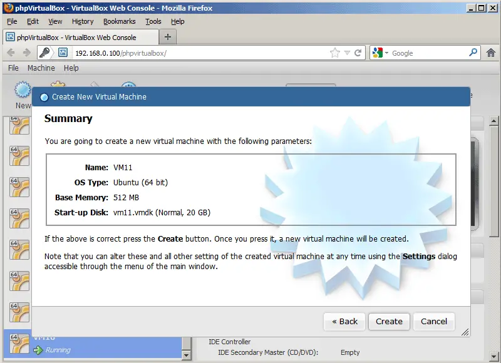Click the Firefox forward arrow
Viewport: 501px width, 363px height.
(27, 53)
